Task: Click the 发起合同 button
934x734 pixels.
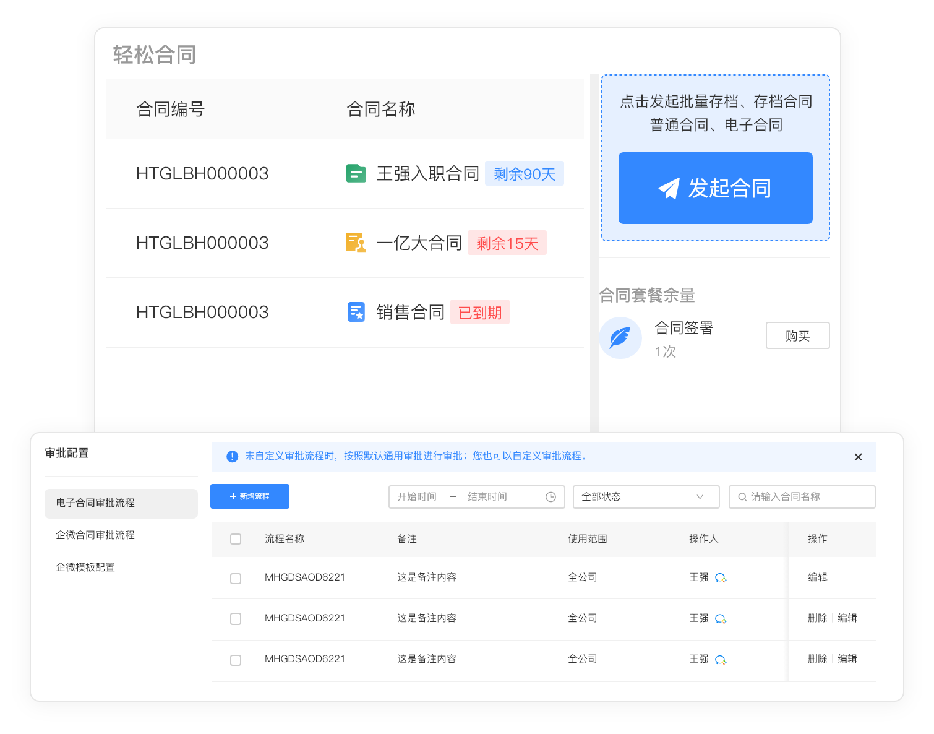Action: [x=715, y=188]
